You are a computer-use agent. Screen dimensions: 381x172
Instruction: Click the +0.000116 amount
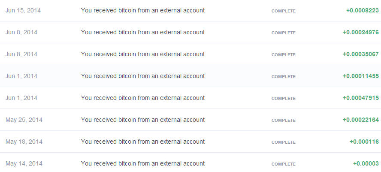click(364, 142)
